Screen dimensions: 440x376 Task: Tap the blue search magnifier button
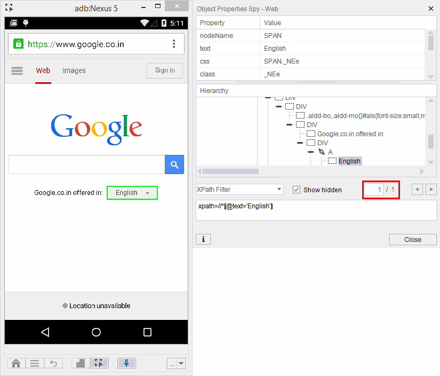tap(174, 164)
